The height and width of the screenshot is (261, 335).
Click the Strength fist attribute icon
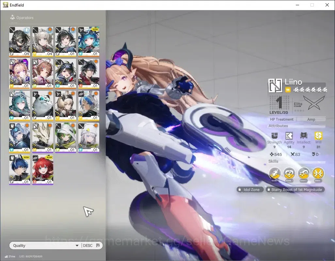click(x=275, y=135)
